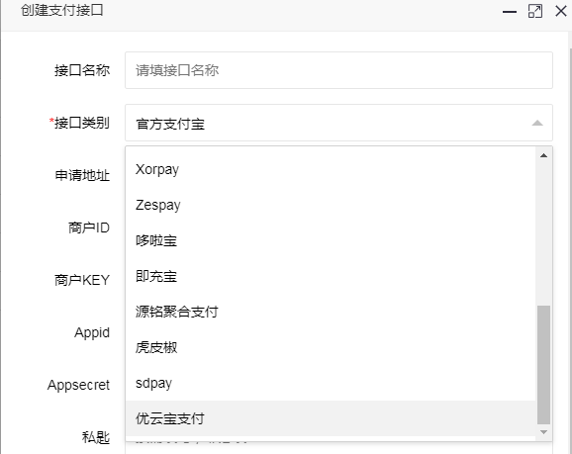Click the dropdown list scrollbar thumb

coord(543,365)
